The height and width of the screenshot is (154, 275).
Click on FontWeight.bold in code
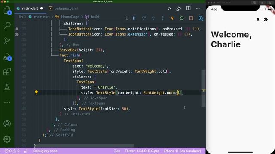[x=151, y=71]
